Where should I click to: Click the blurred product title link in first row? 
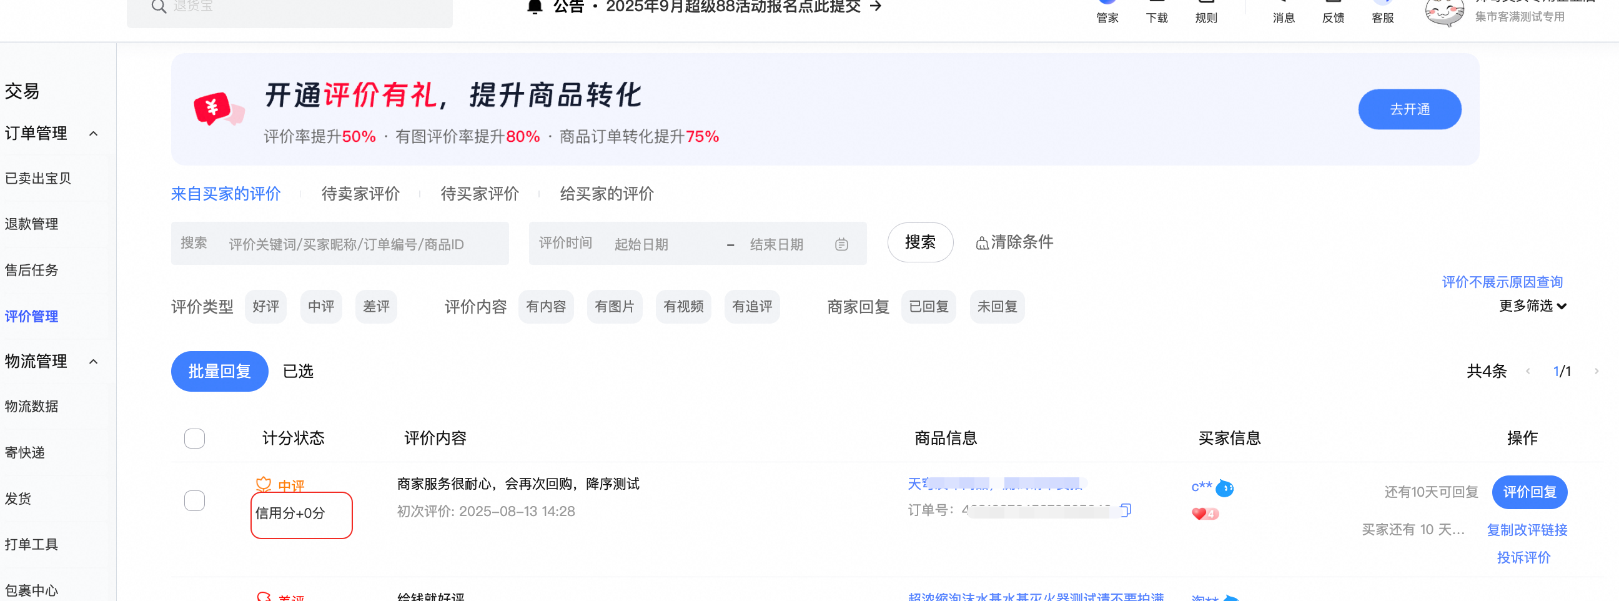pos(996,484)
